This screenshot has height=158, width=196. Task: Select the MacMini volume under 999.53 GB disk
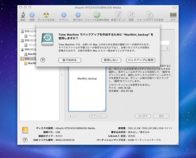[x=30, y=54]
